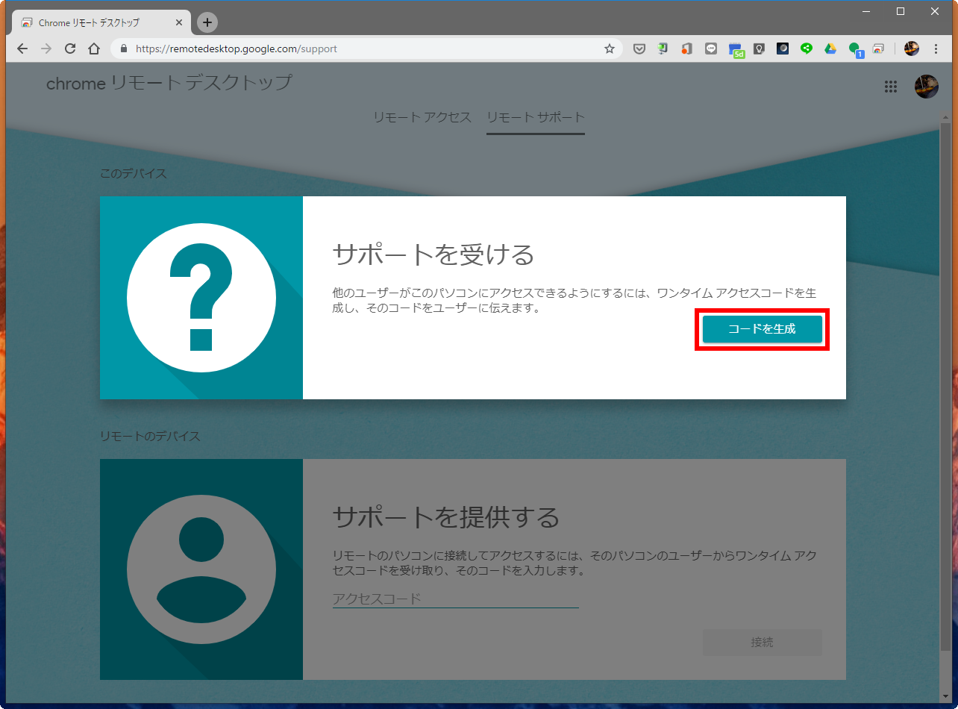
Task: Click the disabled 接続 button
Action: coord(763,642)
